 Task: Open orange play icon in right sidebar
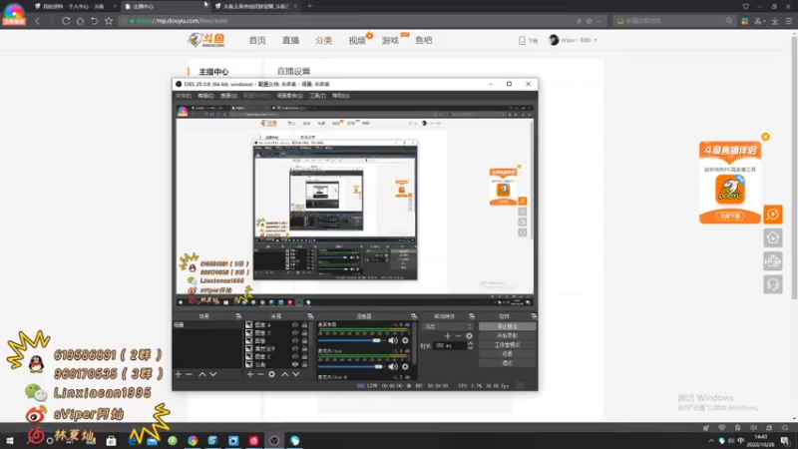coord(772,215)
